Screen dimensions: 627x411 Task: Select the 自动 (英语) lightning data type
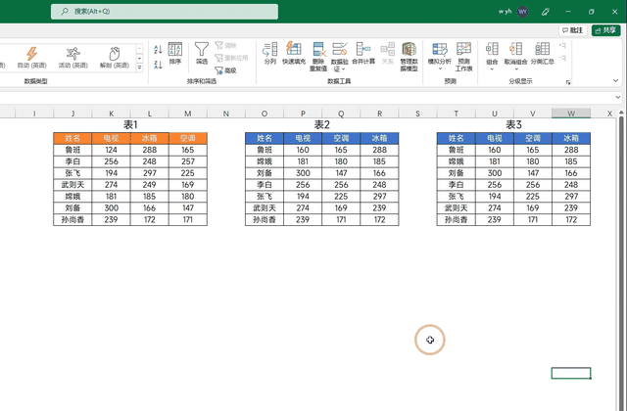(x=32, y=57)
